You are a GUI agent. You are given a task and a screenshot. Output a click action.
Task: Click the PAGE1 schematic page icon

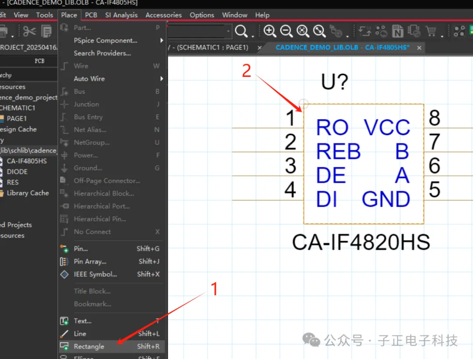click(x=2, y=119)
